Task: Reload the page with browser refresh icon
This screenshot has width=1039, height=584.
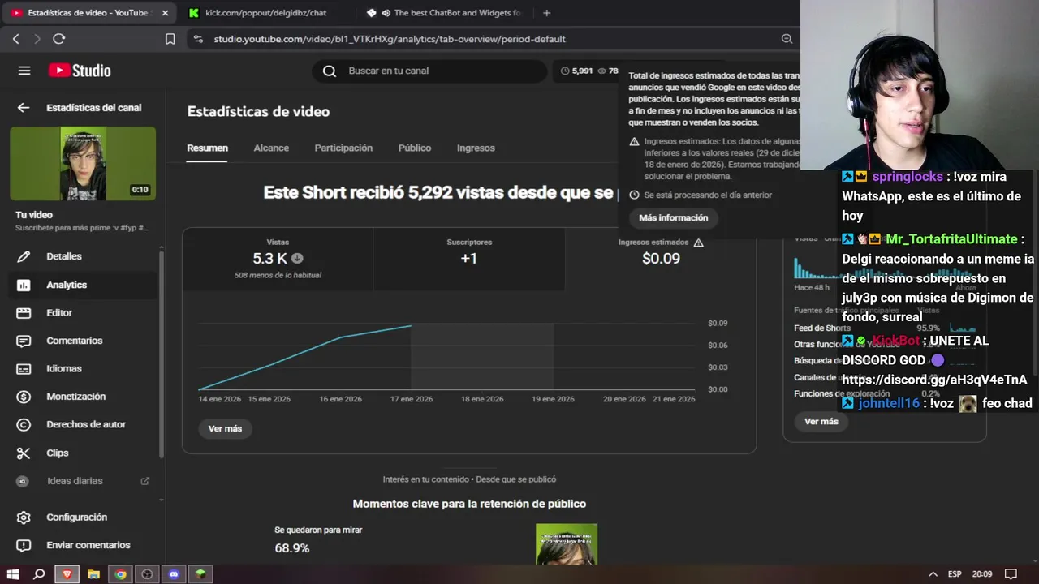Action: 58,39
